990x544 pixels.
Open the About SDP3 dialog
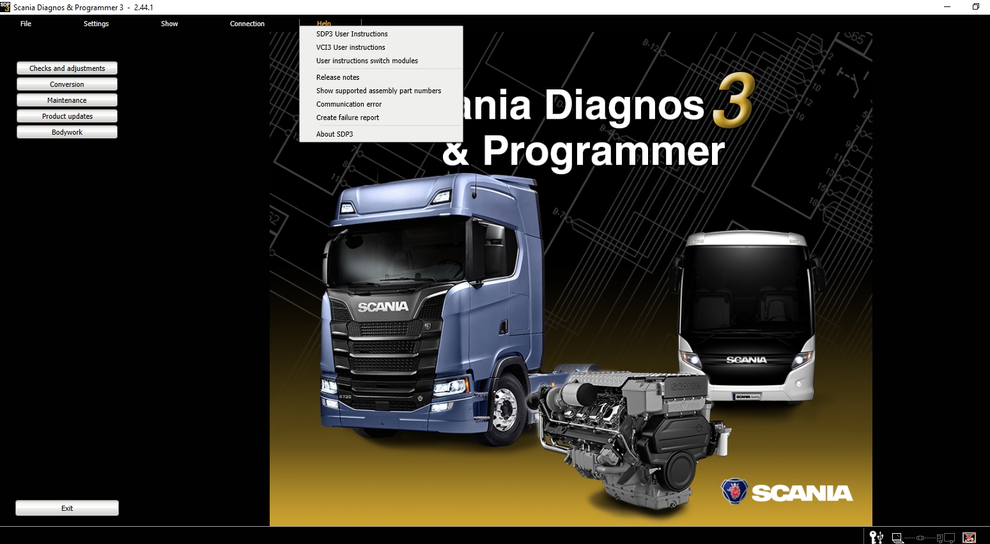(x=334, y=134)
